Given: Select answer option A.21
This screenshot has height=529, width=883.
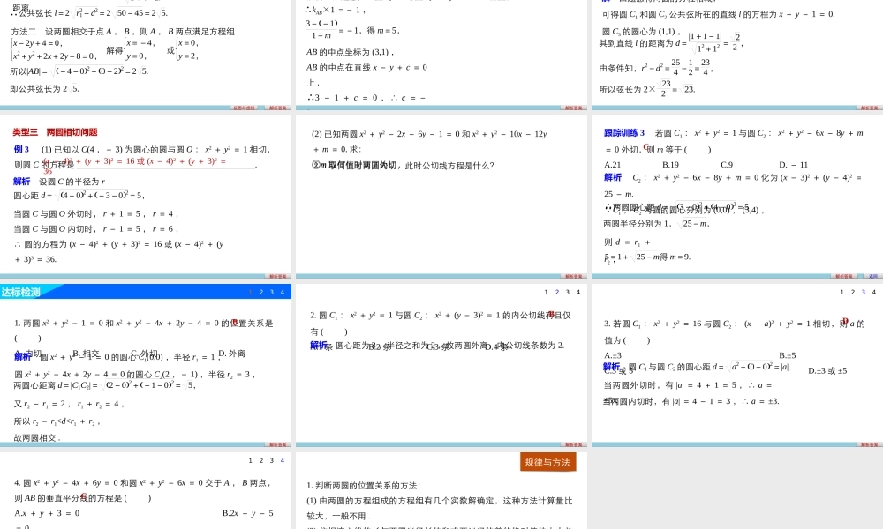Looking at the screenshot, I should pyautogui.click(x=613, y=165).
